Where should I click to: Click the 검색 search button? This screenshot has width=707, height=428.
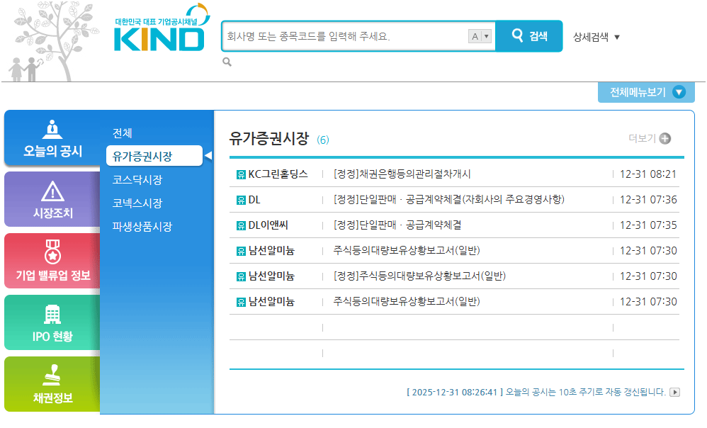(x=529, y=36)
